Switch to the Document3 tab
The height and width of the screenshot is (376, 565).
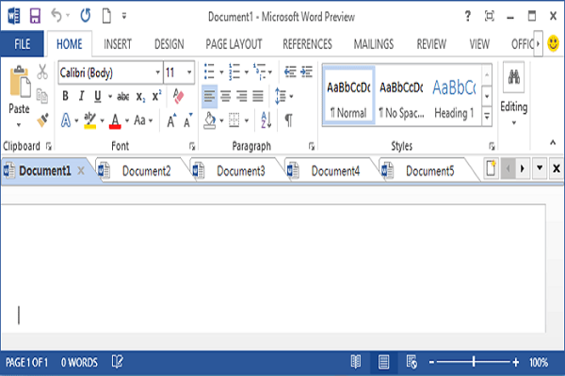(241, 171)
